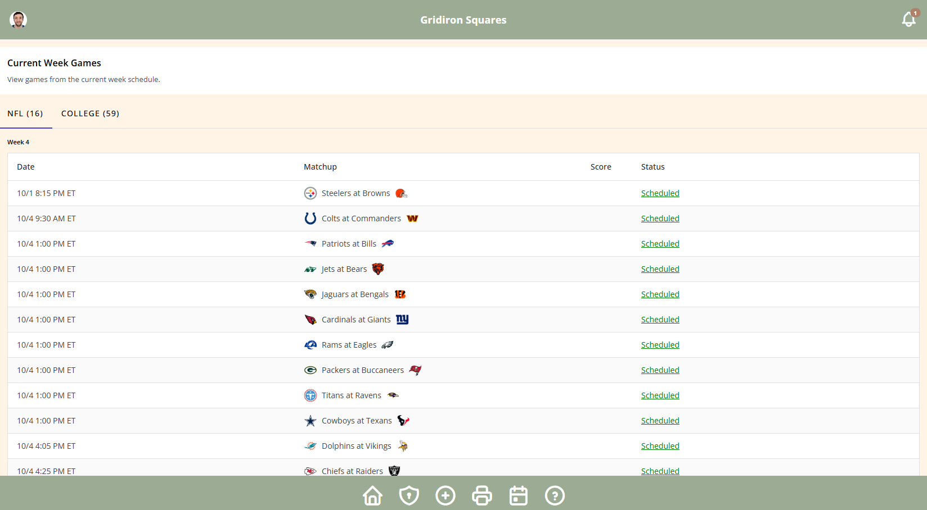
Task: Select the Patriots at Bills matchup text
Action: pos(349,244)
